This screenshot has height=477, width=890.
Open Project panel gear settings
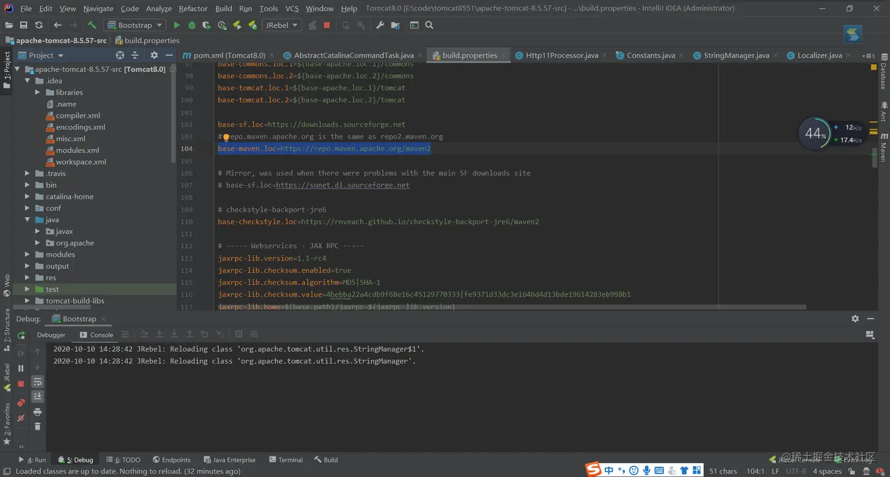click(x=154, y=55)
